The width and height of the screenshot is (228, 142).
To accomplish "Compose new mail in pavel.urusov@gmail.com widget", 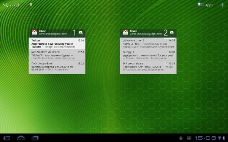I will tap(81, 33).
